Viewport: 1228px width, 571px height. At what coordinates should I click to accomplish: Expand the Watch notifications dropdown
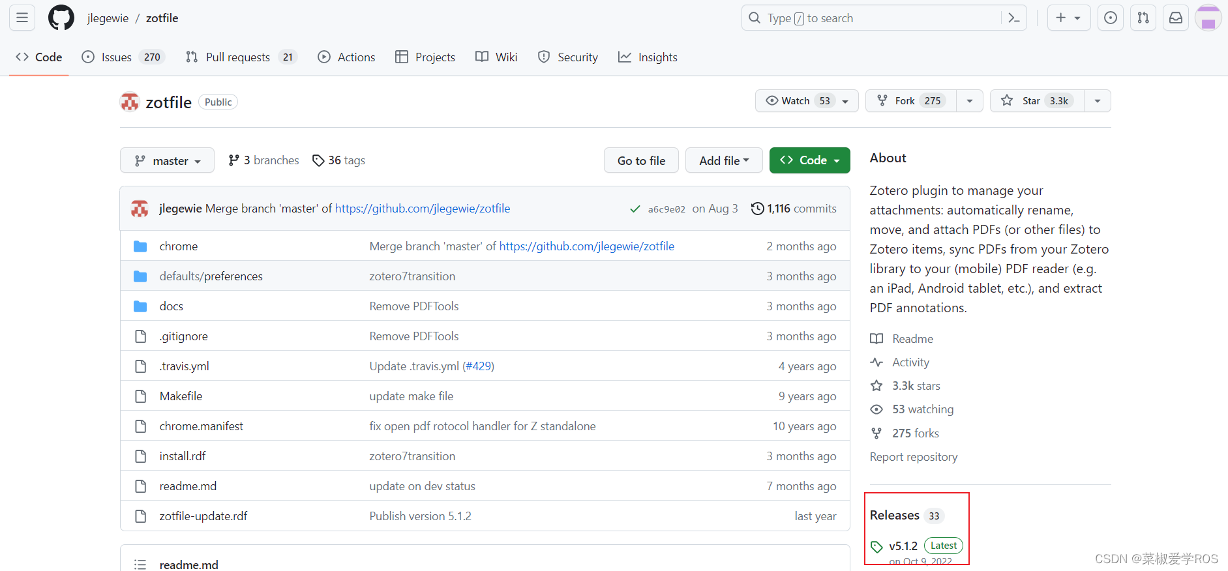click(x=807, y=101)
